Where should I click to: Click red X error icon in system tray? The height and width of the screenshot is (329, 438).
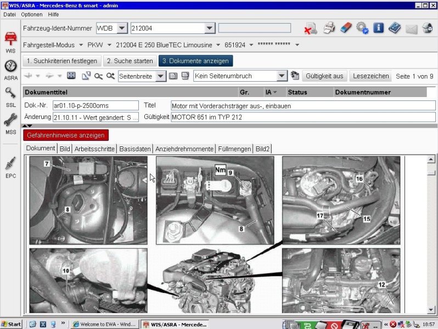pos(393,324)
